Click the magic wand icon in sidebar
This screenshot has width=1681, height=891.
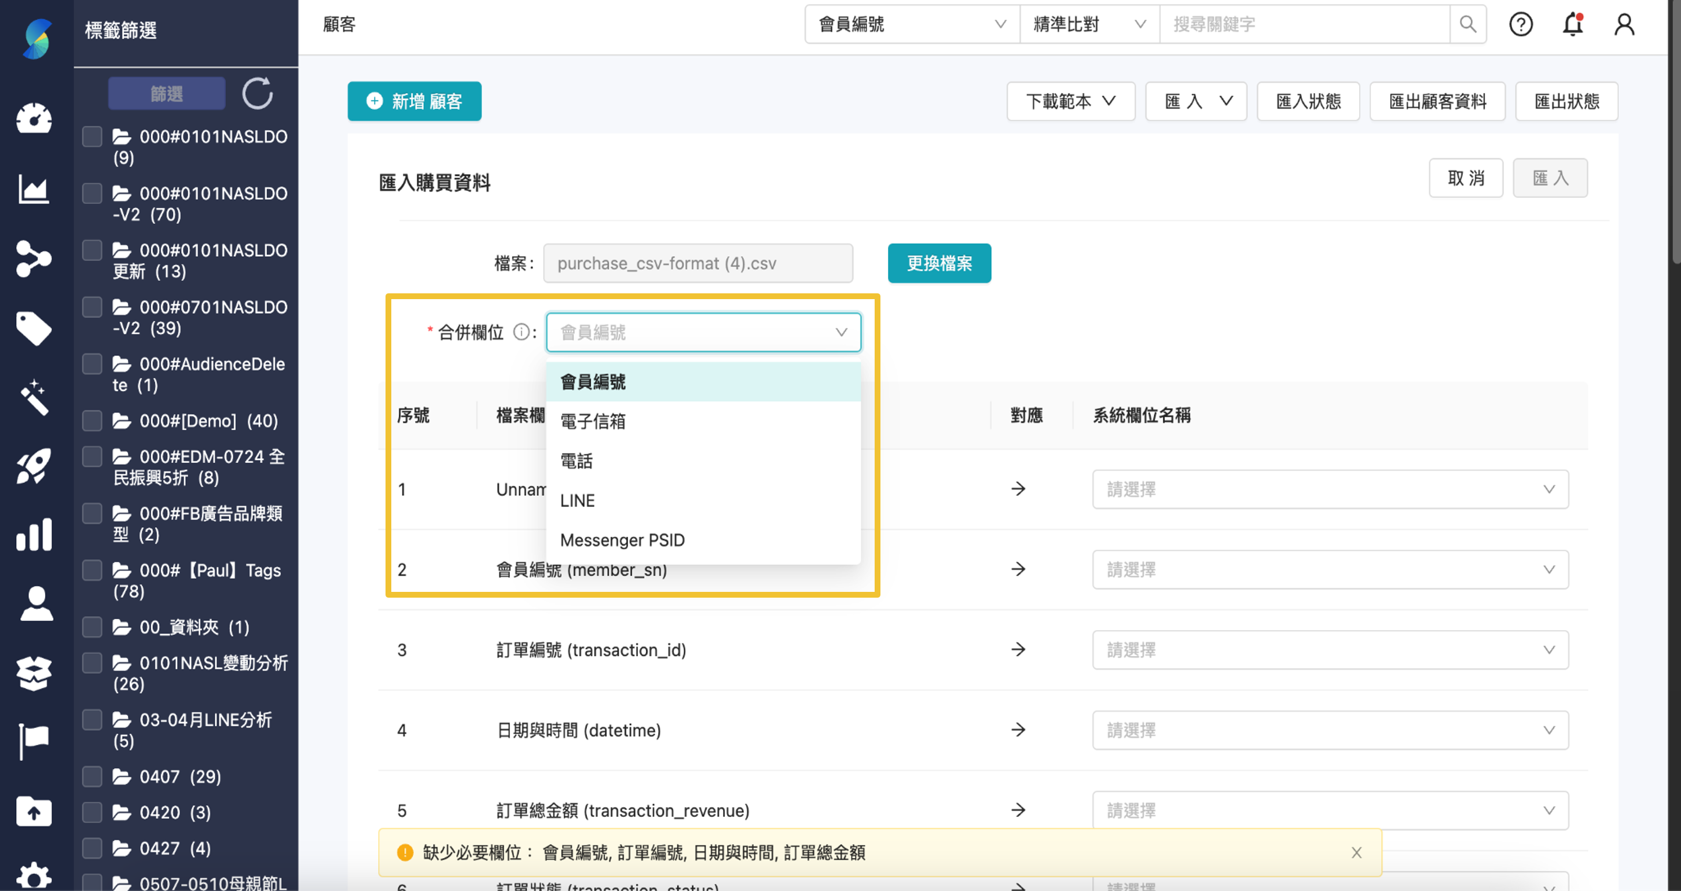click(x=34, y=398)
